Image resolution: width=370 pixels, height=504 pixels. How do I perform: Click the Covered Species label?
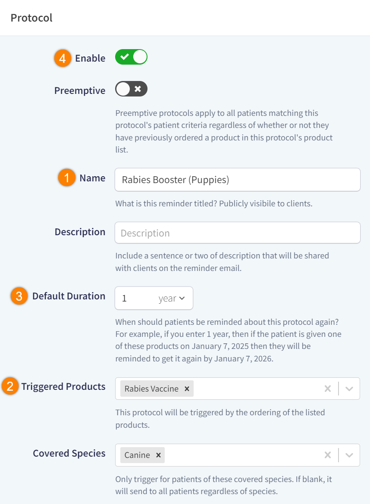[69, 453]
